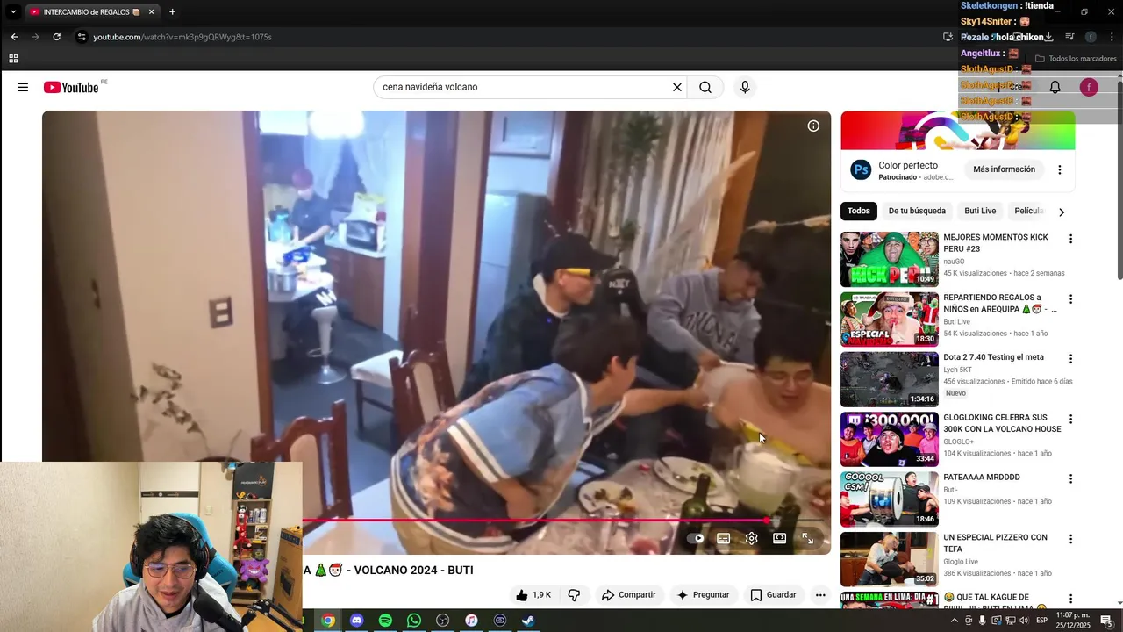
Task: Open options for MEJORES MOMENTOS KICK PERU
Action: point(1070,239)
